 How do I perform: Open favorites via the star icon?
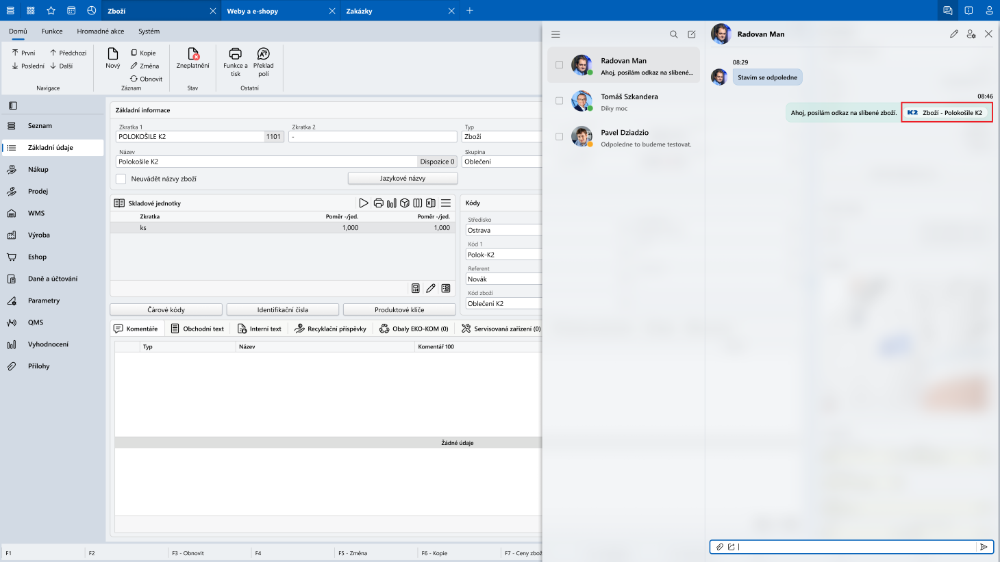coord(51,11)
